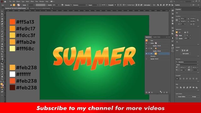Toggle visibility of the highlighted Fill row

(146, 54)
